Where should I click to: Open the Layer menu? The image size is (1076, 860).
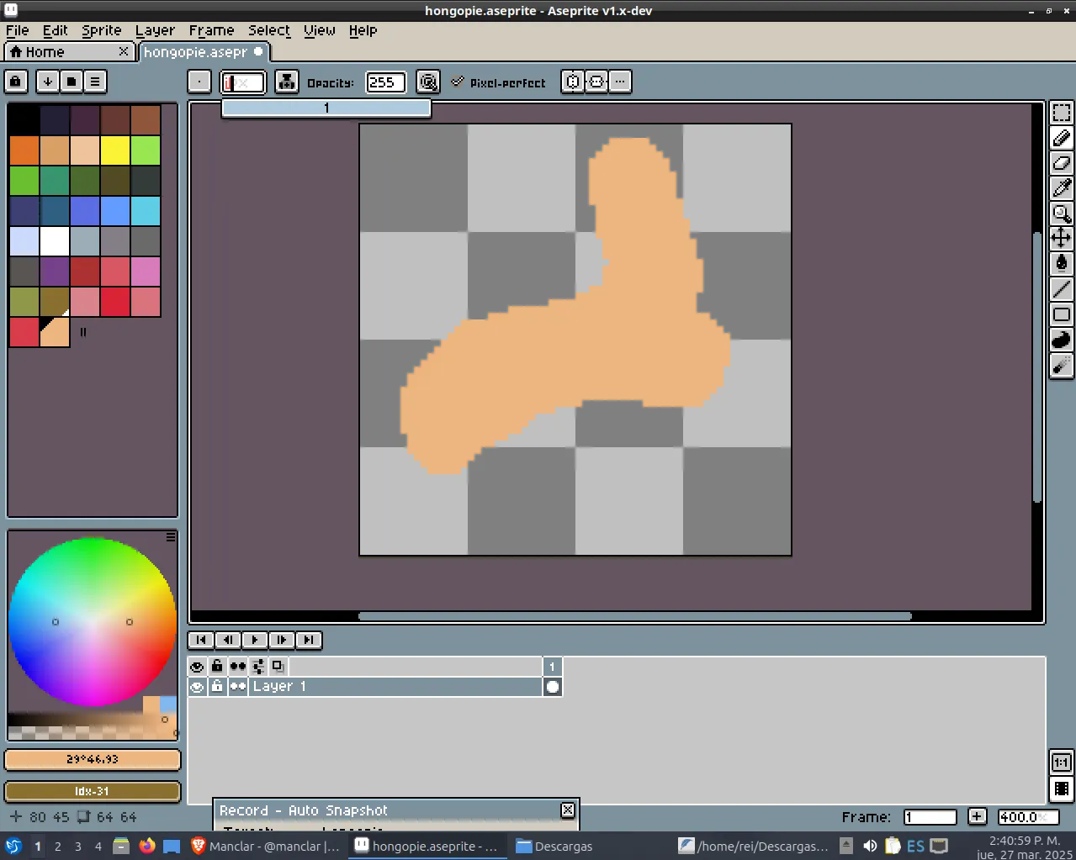(156, 30)
